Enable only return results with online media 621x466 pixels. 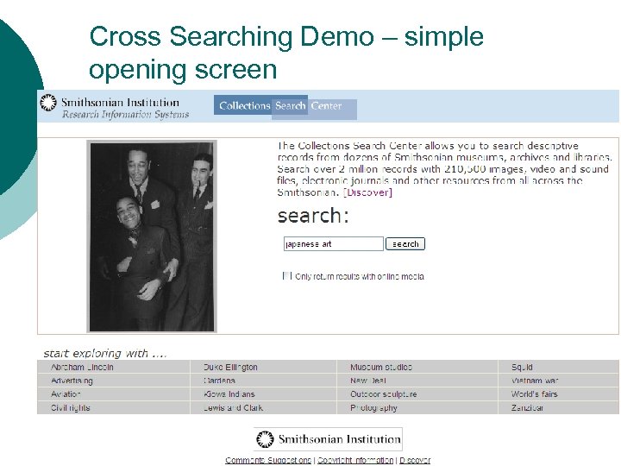286,276
